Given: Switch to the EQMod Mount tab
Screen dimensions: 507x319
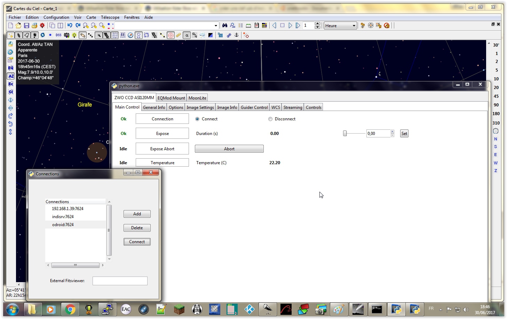Looking at the screenshot, I should point(171,98).
